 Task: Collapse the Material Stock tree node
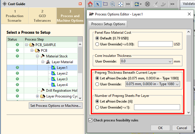(x=38, y=56)
